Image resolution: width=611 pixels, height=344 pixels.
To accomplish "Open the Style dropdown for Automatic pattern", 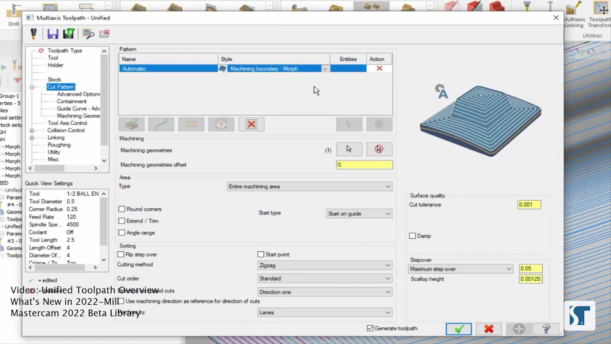I will (325, 69).
